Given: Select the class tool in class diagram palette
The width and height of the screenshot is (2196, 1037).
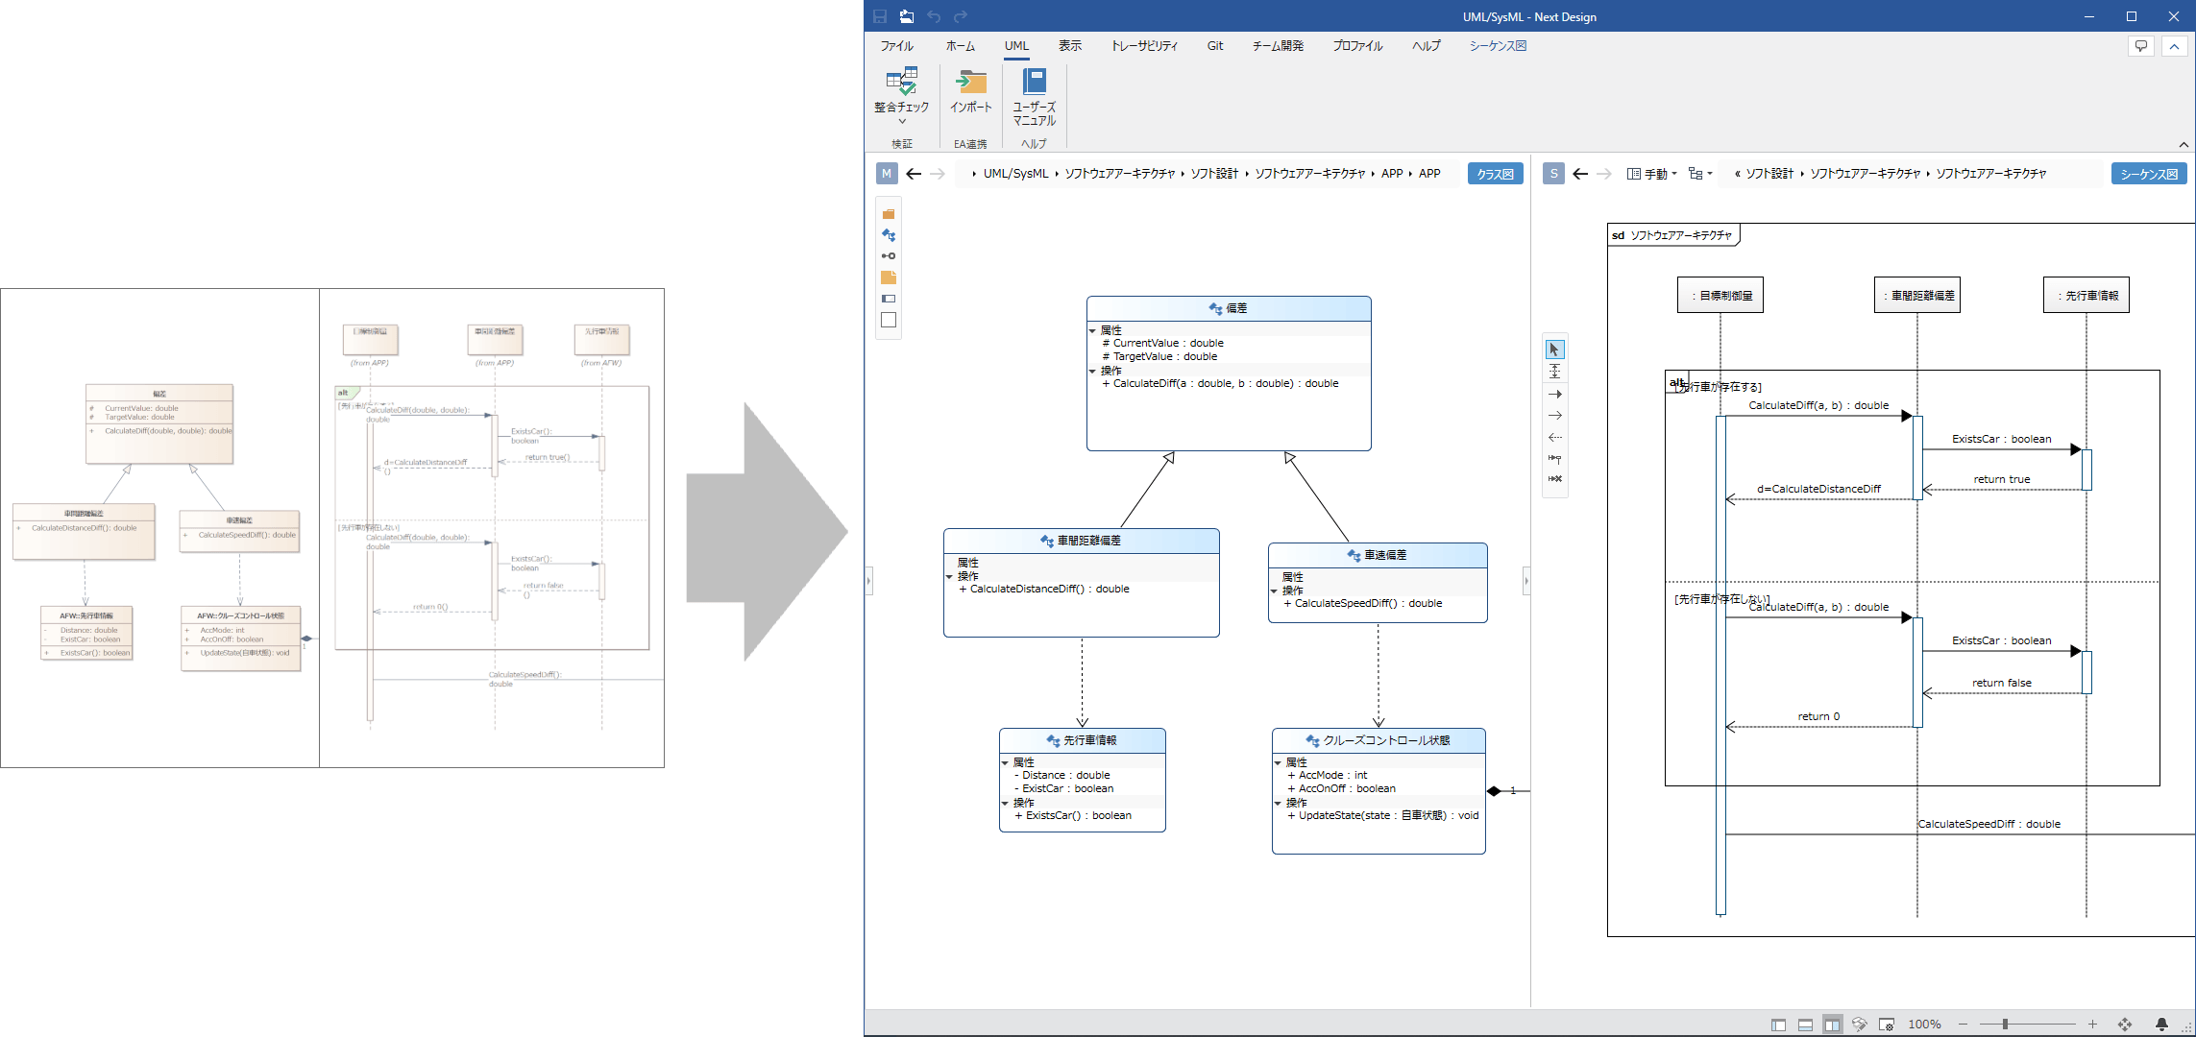Looking at the screenshot, I should pos(889,235).
